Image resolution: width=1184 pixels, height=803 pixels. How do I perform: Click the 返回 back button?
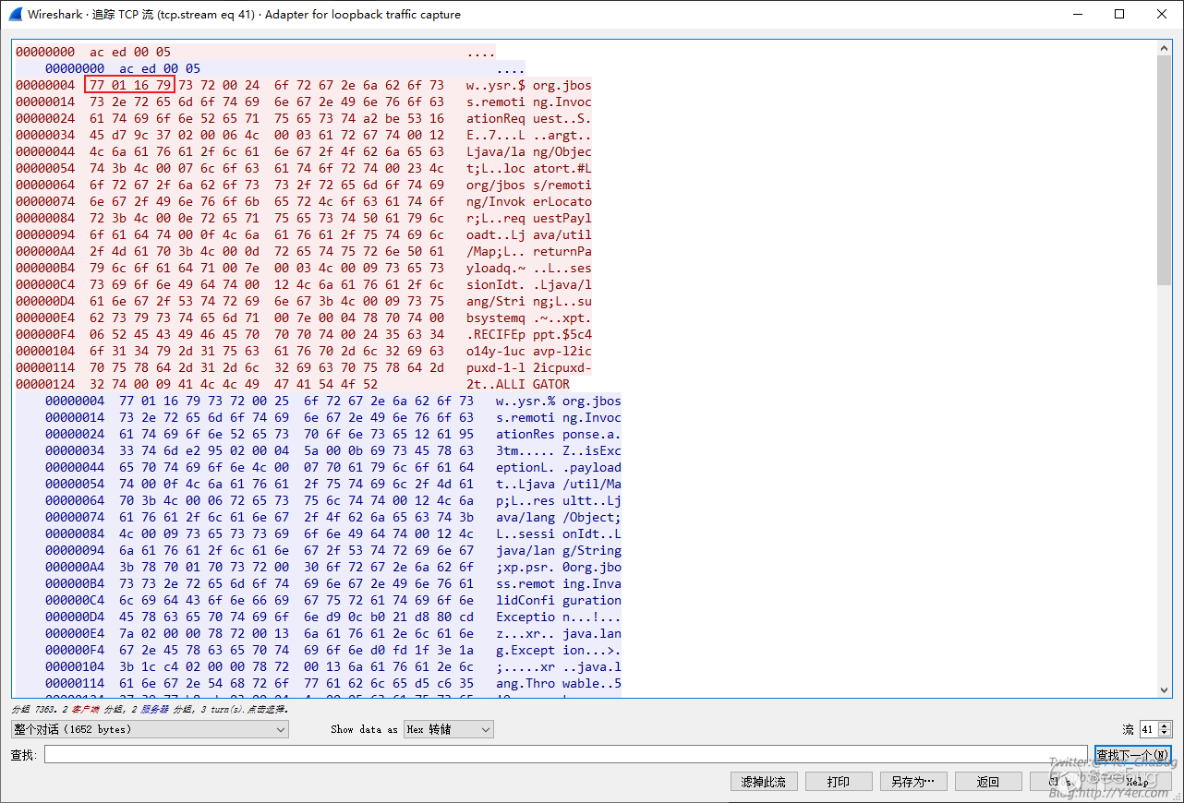pos(988,782)
